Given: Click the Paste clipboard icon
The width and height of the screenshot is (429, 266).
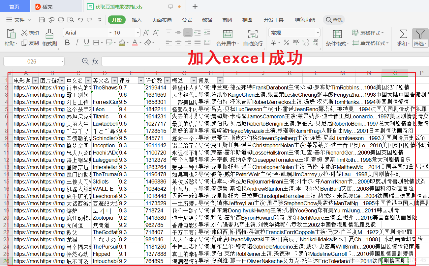Looking at the screenshot, I should tap(11, 34).
